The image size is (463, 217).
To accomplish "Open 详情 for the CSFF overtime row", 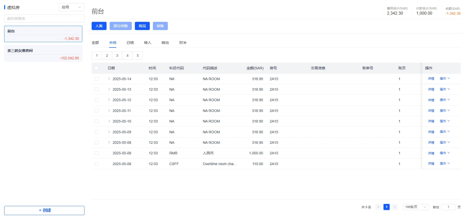I will coord(431,164).
